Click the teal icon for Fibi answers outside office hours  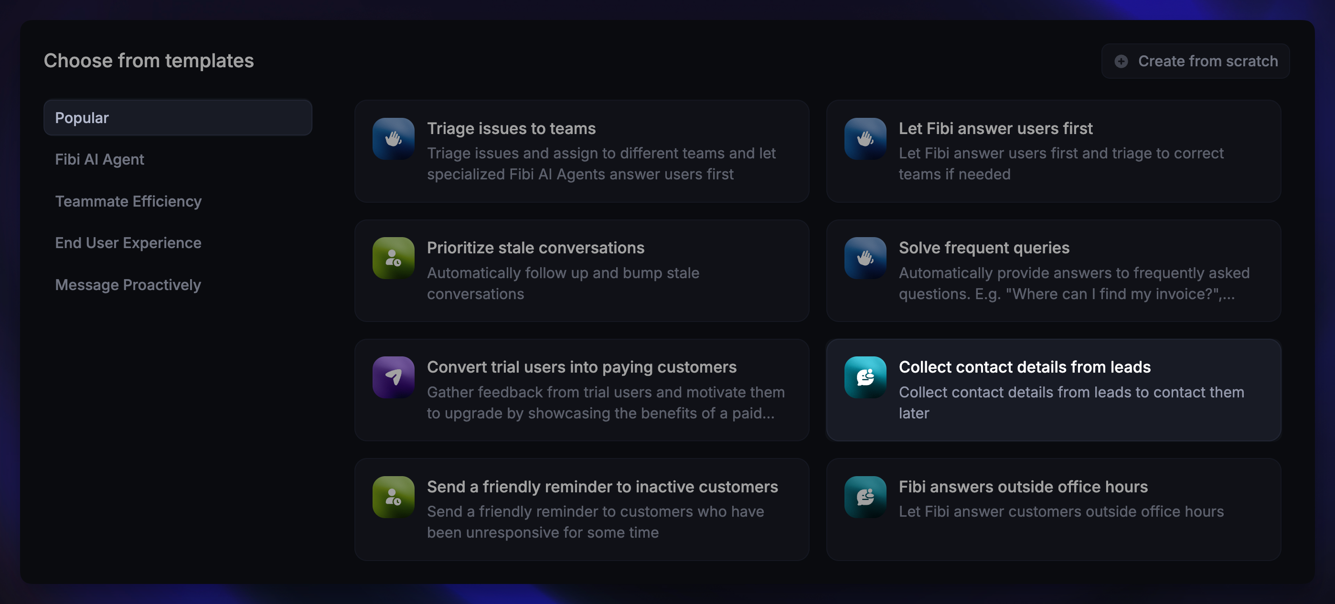(865, 497)
